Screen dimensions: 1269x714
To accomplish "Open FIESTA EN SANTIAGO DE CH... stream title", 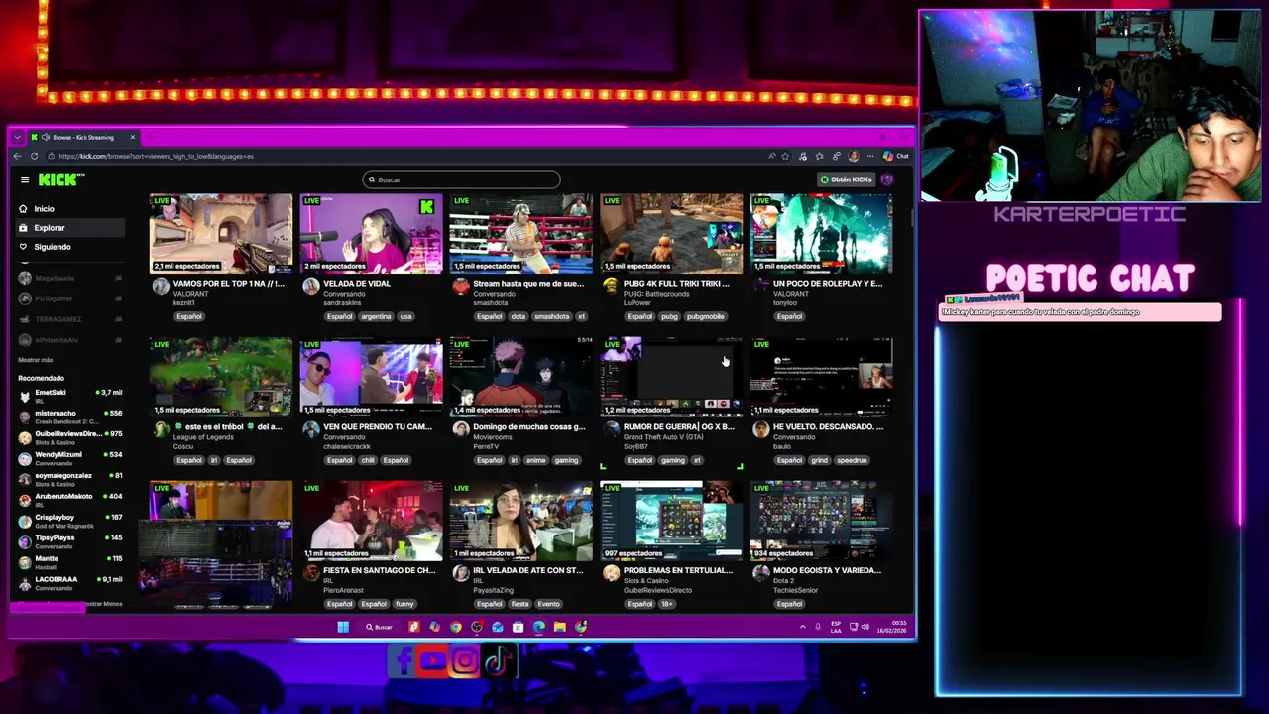I will coord(379,571).
